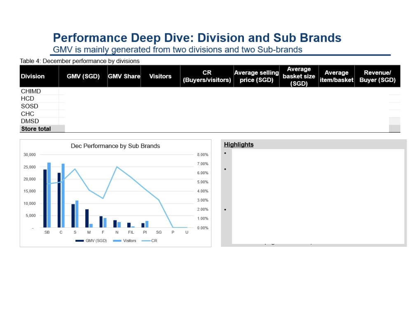Select the 'Average basket size (SGD)' header
Viewport: 412px width, 309px height.
pos(299,76)
